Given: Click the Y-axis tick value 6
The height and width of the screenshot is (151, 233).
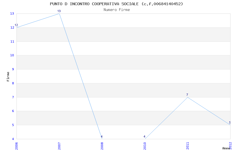Looking at the screenshot, I should [x=13, y=111].
